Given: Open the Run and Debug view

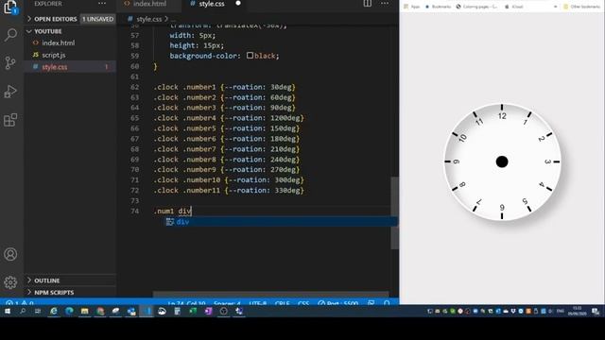Looking at the screenshot, I should [x=10, y=92].
